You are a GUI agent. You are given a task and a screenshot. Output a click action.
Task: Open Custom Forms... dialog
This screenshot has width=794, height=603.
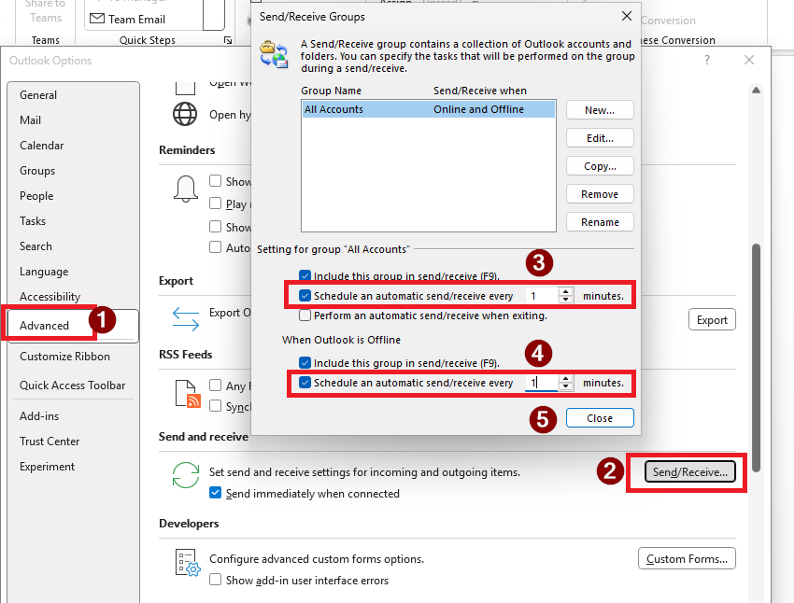(687, 558)
